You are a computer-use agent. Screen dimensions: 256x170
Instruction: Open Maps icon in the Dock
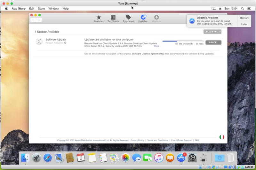coord(114,158)
